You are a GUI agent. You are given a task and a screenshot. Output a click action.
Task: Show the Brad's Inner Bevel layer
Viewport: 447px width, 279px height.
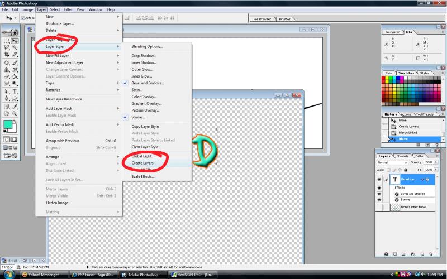click(x=379, y=208)
